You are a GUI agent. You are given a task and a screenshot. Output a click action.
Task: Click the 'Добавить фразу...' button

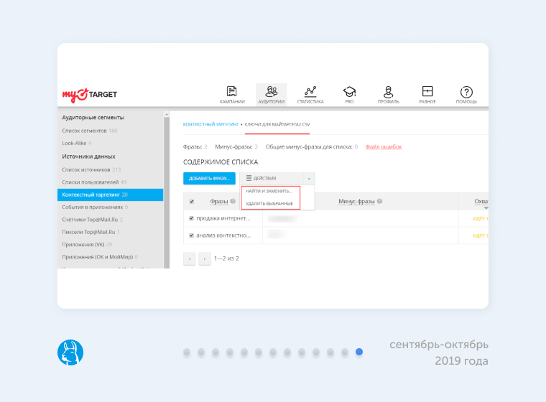point(209,178)
